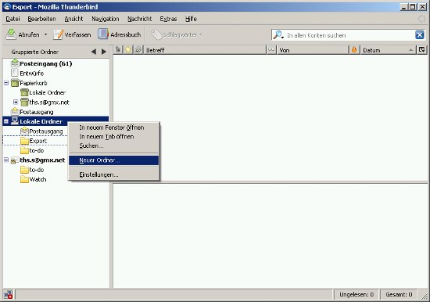The height and width of the screenshot is (302, 430).
Task: Collapse the ths.s@gmx.net account node
Action: click(x=6, y=160)
